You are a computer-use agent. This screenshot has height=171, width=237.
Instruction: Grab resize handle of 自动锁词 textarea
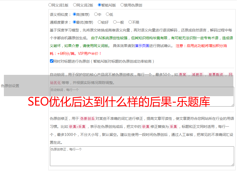(233, 105)
